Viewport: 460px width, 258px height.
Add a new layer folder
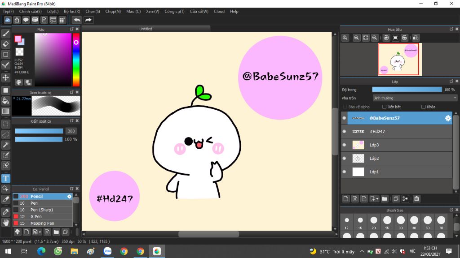click(385, 199)
